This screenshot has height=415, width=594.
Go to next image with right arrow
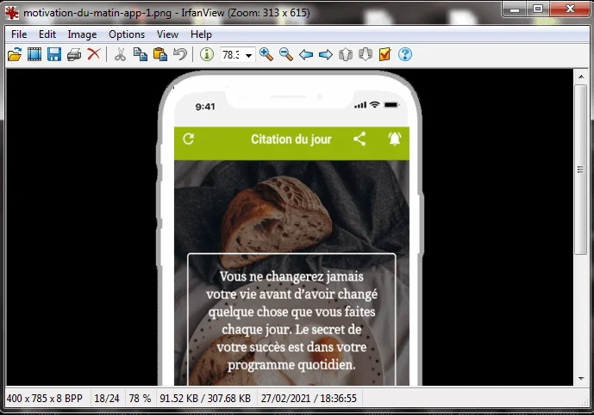[x=325, y=55]
